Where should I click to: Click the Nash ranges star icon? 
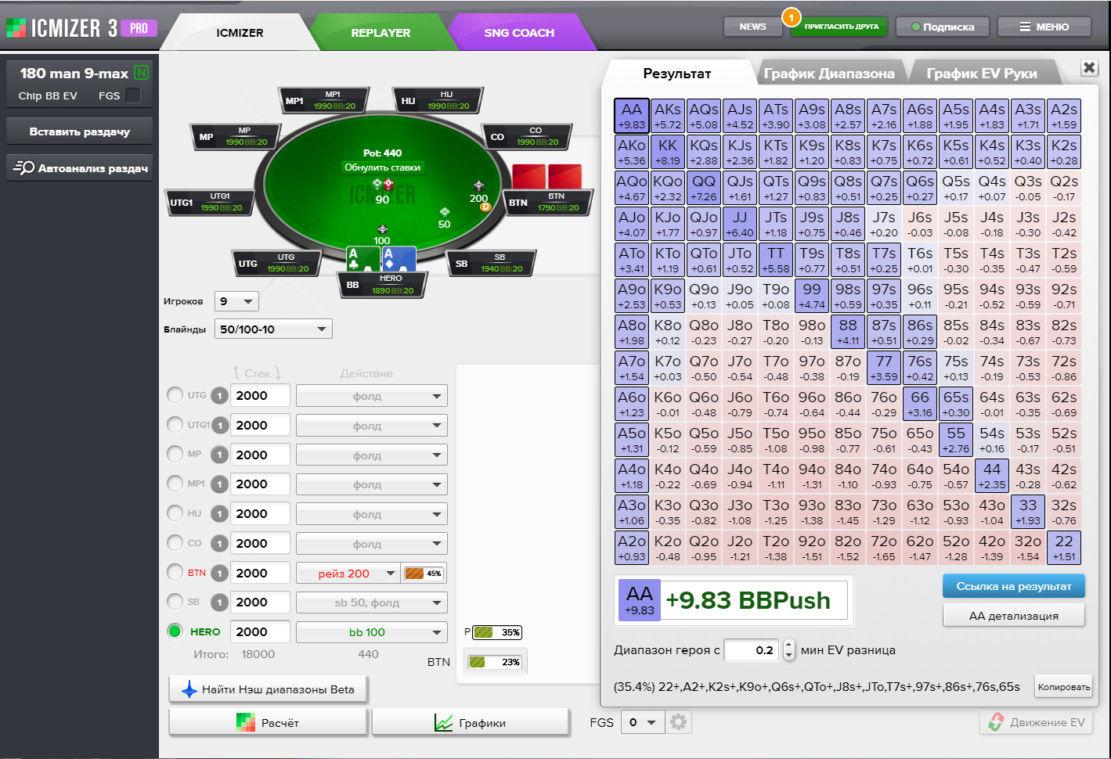[189, 689]
